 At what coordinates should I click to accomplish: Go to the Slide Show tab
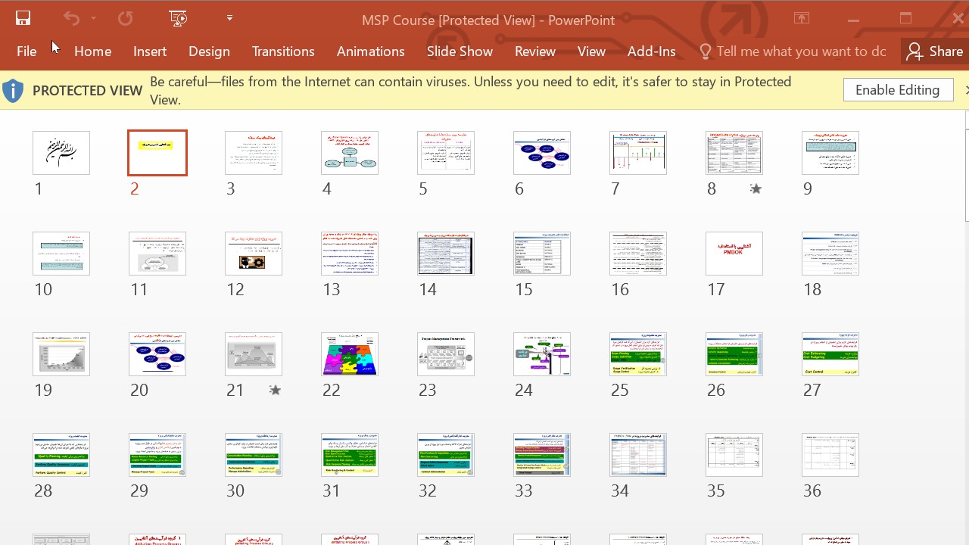[460, 51]
